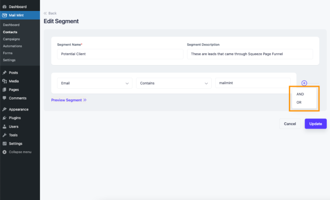Click the Segment Name input field
Image resolution: width=330 pixels, height=200 pixels.
tap(120, 54)
